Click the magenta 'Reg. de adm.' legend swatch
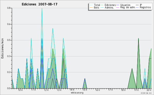 point(118,7)
